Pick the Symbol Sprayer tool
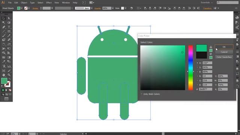 [4, 66]
